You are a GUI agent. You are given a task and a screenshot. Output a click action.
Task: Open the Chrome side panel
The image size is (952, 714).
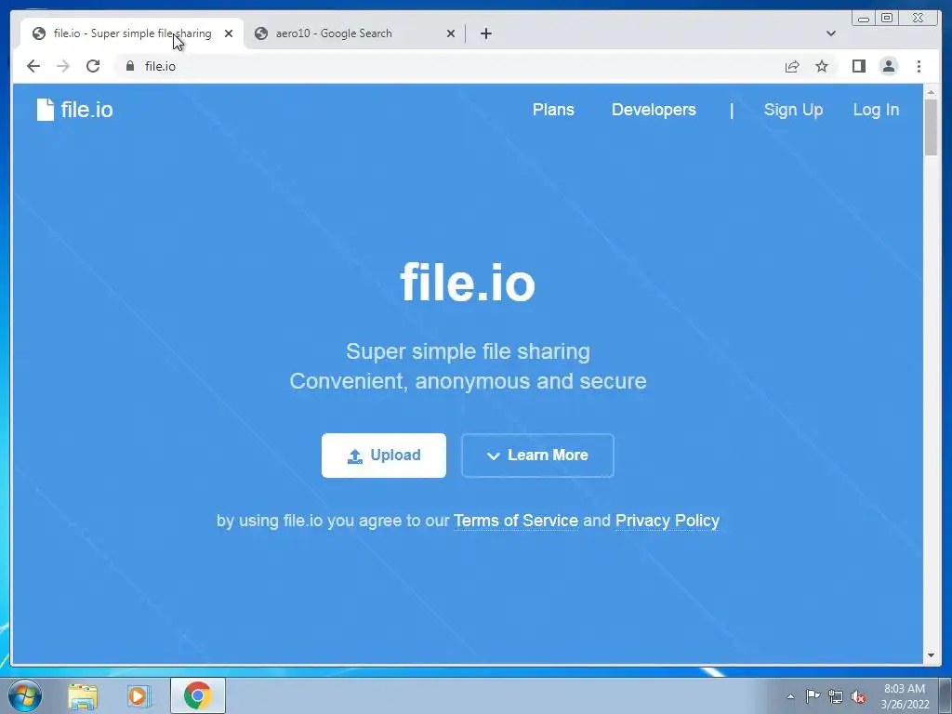(858, 66)
